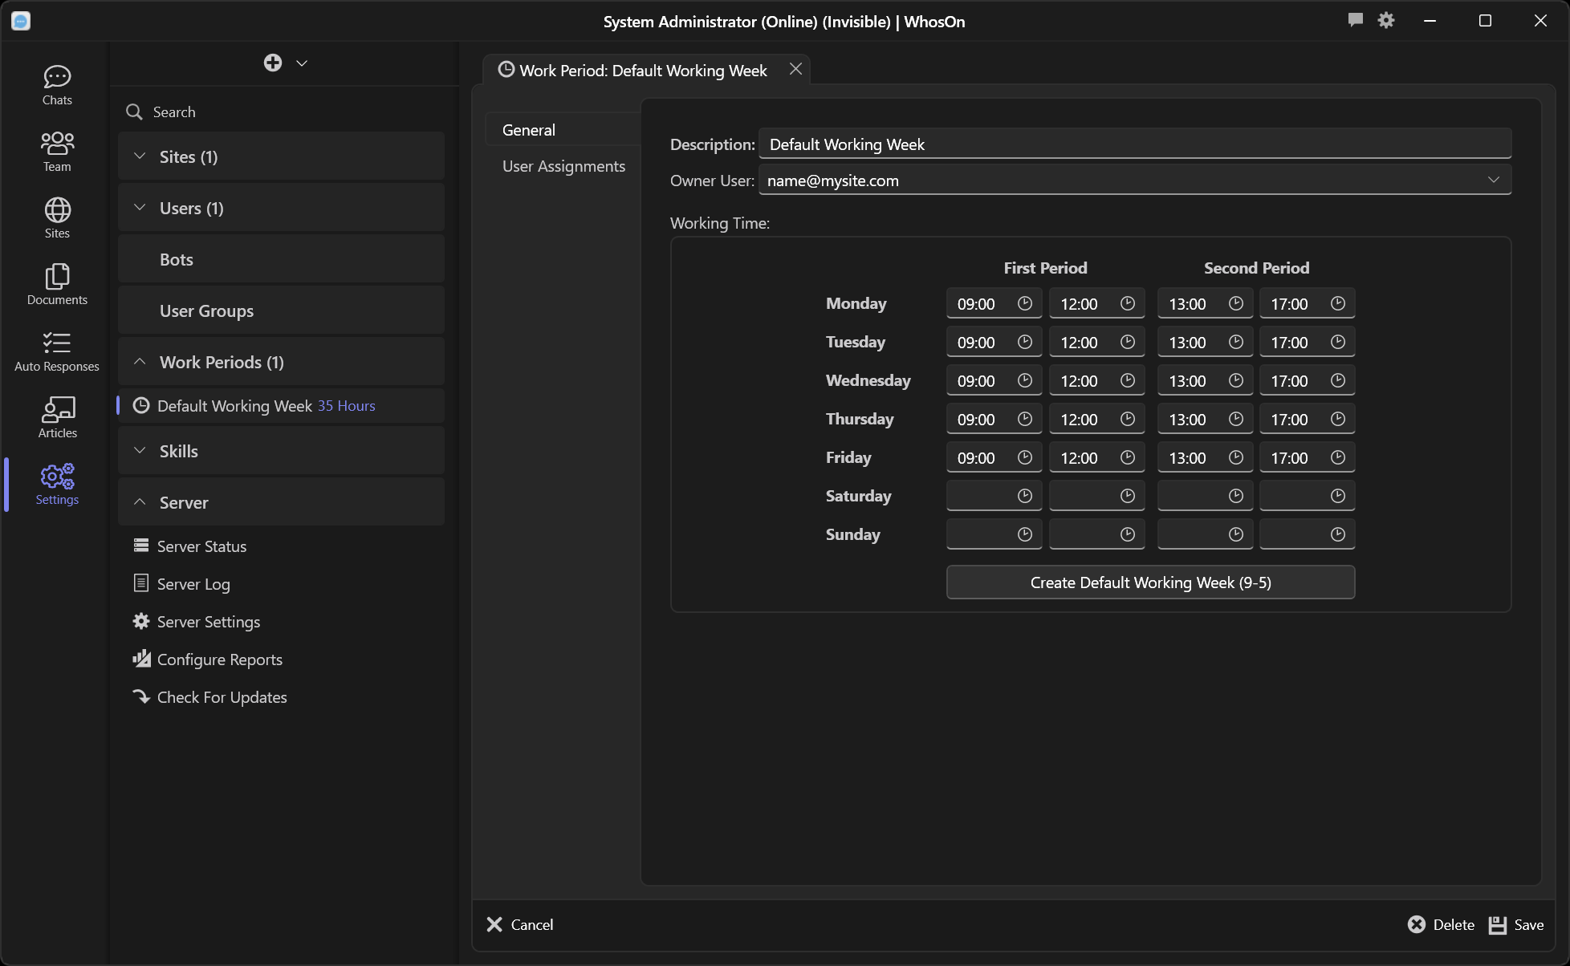Viewport: 1570px width, 966px height.
Task: Collapse the Work Periods (1) group
Action: click(x=281, y=362)
